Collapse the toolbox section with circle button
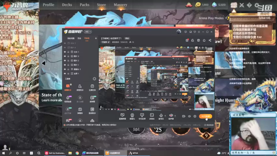 (94, 79)
